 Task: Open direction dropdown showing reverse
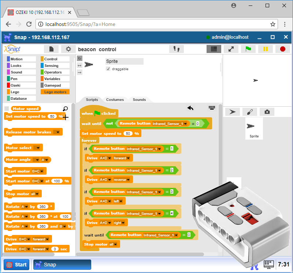122,179
